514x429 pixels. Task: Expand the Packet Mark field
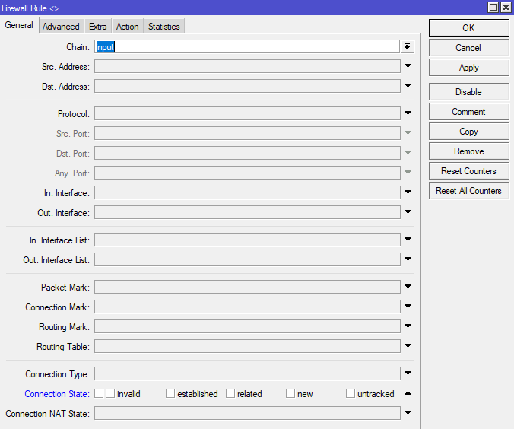[408, 287]
